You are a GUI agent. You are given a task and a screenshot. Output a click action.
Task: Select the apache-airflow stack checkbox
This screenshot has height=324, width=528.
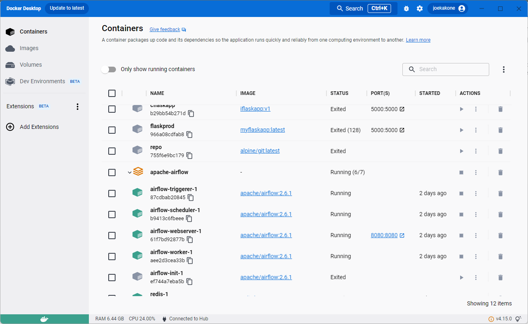[112, 173]
